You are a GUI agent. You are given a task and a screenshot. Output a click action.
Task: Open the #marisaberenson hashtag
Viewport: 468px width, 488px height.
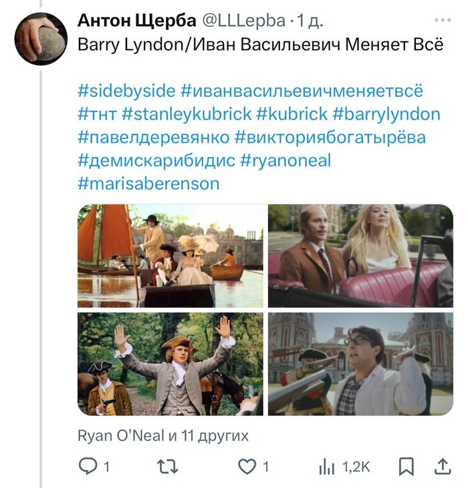(148, 184)
